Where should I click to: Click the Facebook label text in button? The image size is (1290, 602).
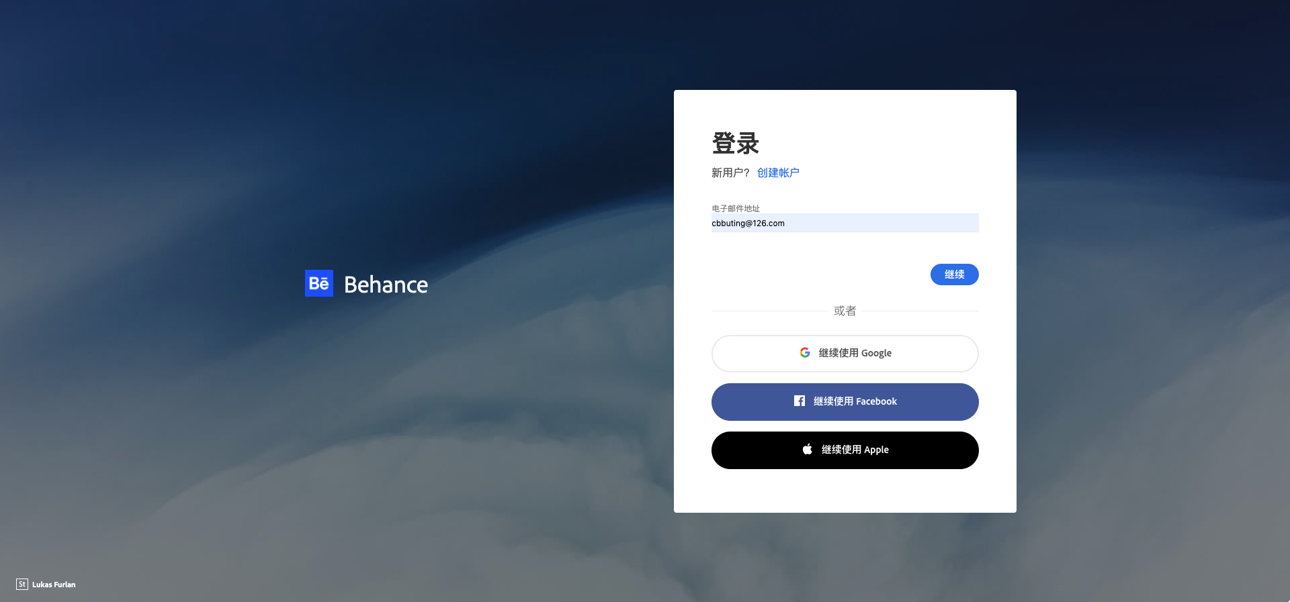pos(876,401)
